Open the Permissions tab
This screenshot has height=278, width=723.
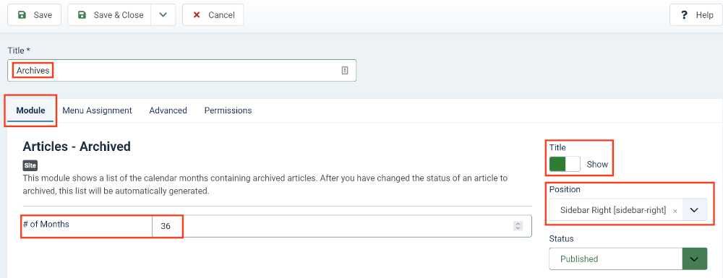228,110
